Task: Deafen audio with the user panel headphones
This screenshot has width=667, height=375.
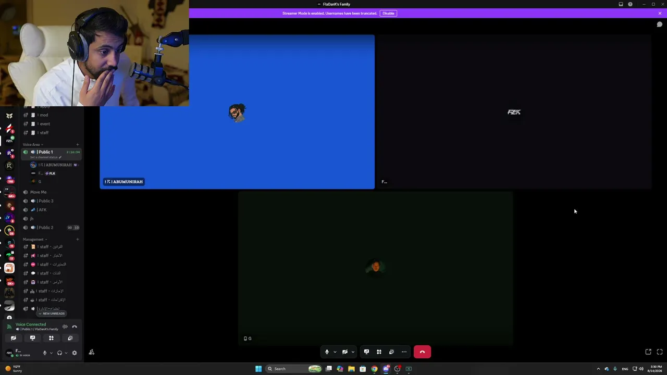Action: pos(59,353)
